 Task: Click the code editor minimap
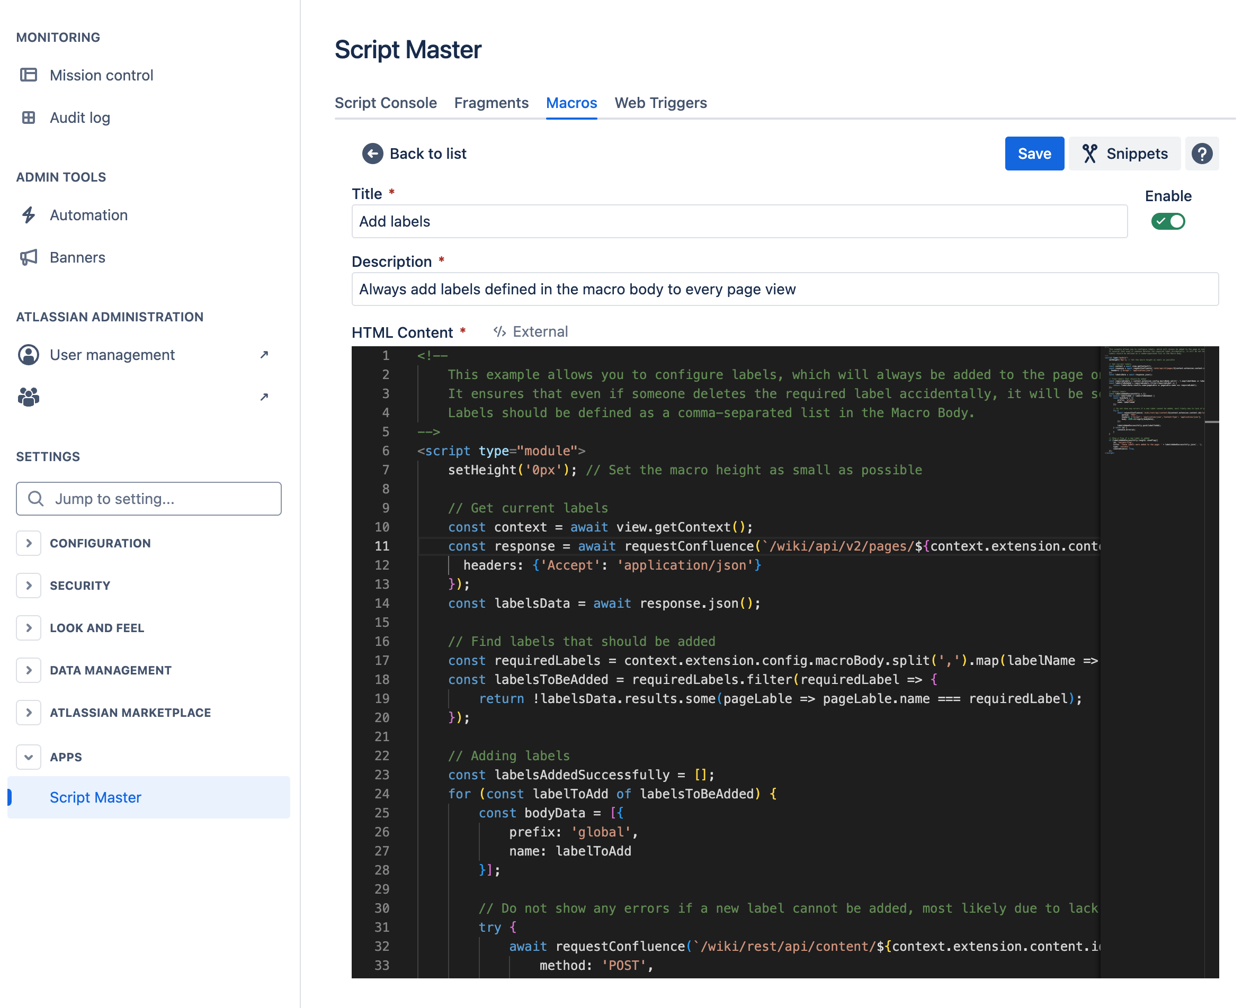point(1153,401)
